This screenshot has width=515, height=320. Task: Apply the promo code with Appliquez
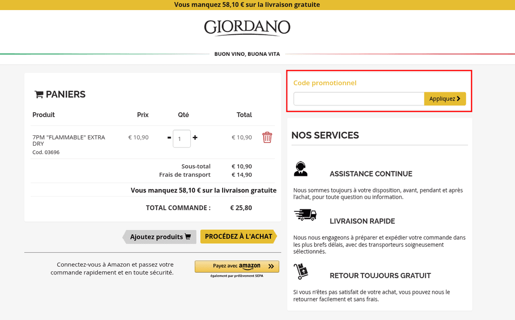[445, 99]
